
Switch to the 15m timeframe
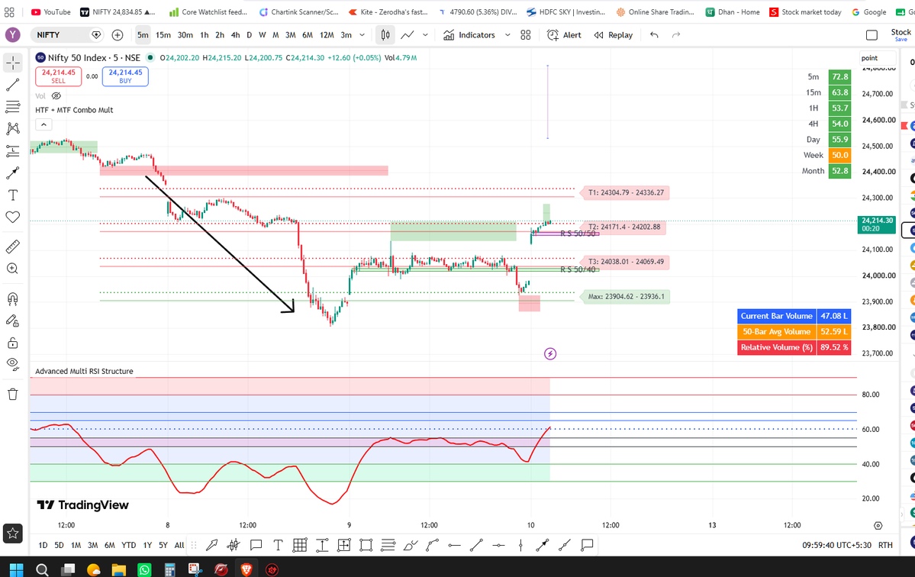click(x=163, y=35)
